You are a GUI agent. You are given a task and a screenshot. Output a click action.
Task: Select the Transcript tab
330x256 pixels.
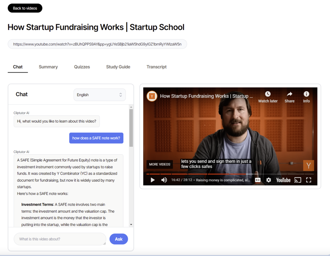(x=156, y=67)
